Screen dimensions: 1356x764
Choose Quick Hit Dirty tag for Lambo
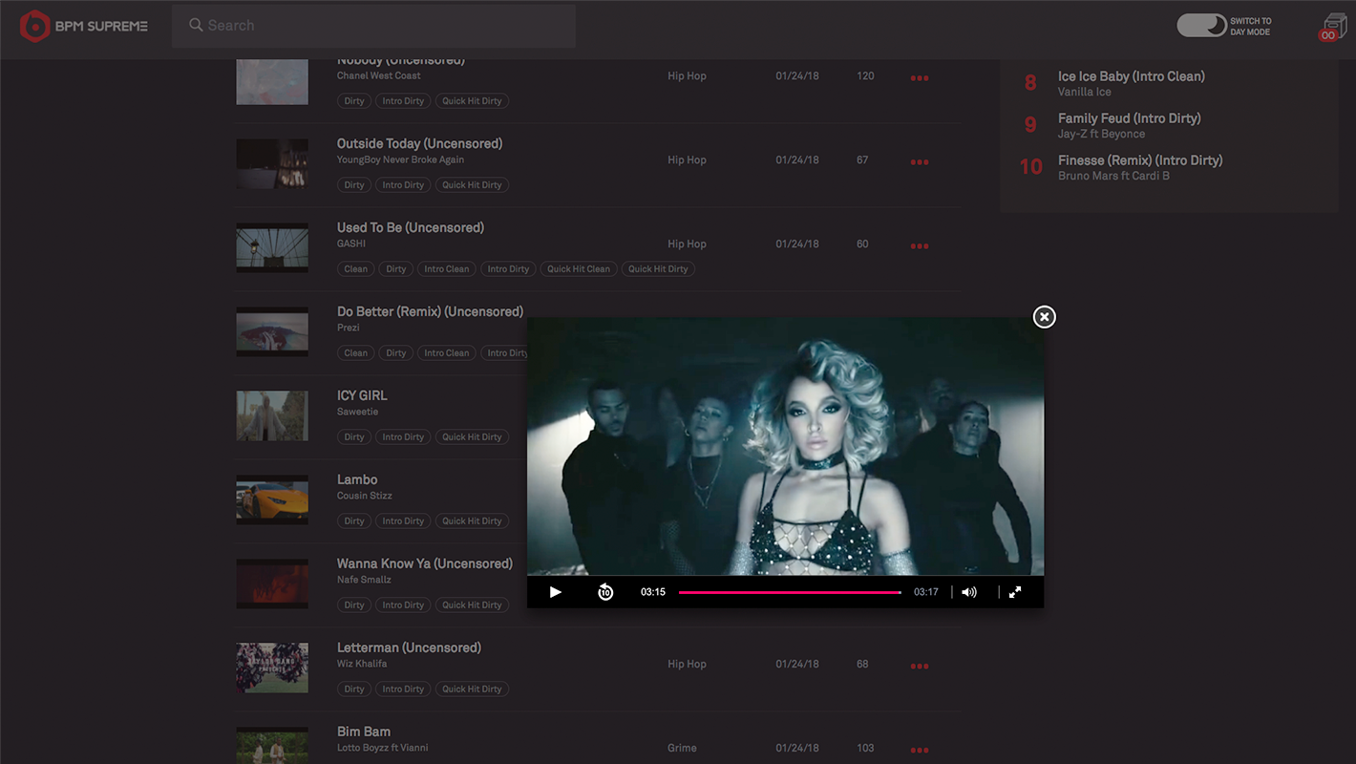tap(472, 521)
